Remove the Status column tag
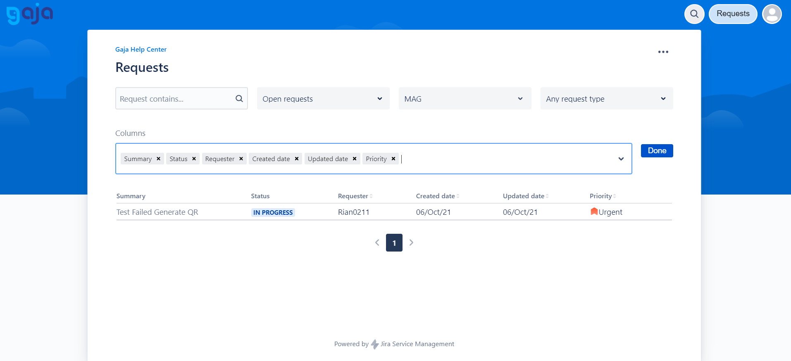The width and height of the screenshot is (791, 361). click(x=194, y=159)
